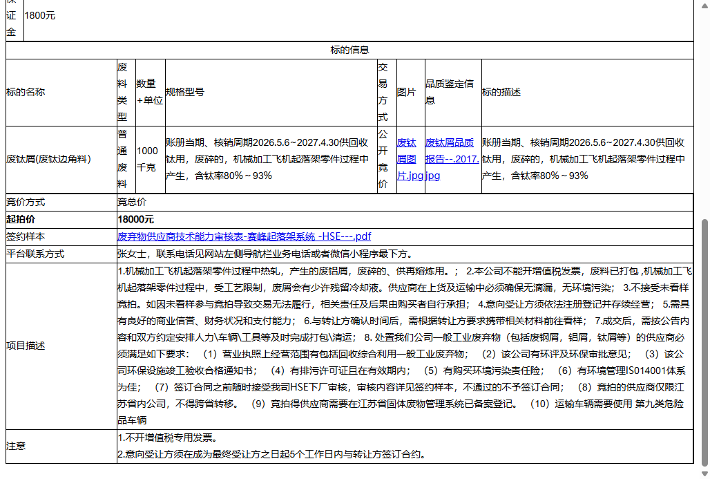710x479 pixels.
Task: Click the 1800元 deposit value
Action: [40, 15]
